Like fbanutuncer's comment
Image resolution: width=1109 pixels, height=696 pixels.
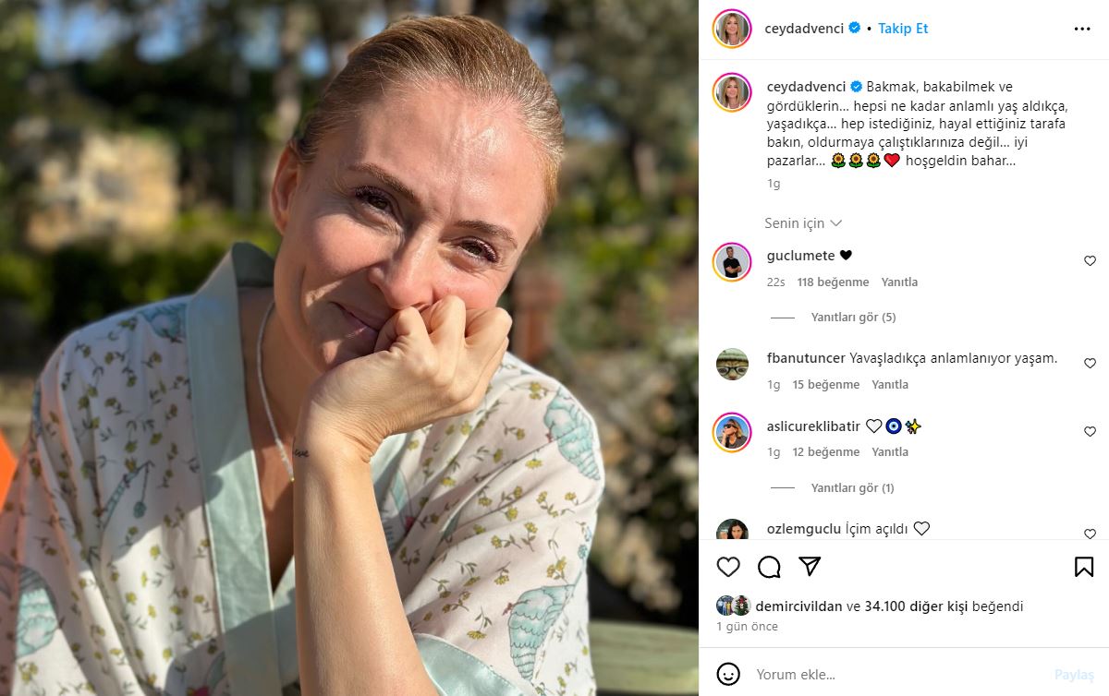coord(1090,364)
